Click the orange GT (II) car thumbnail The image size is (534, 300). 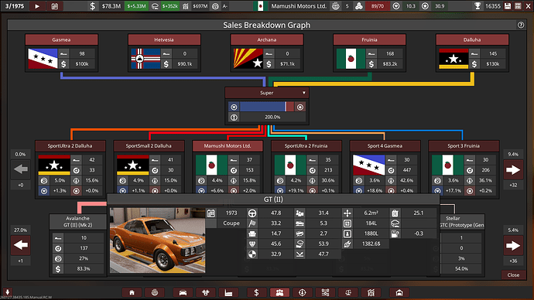coord(157,240)
